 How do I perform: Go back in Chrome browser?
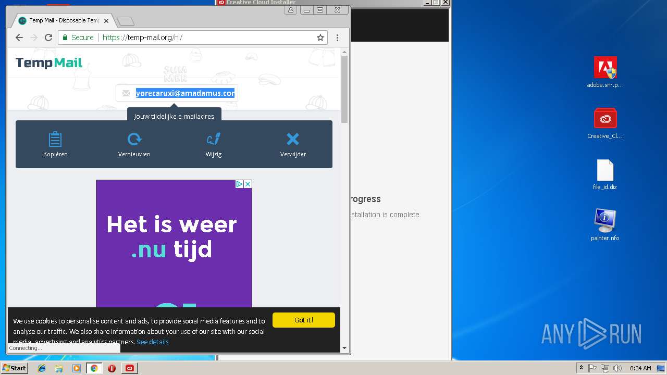[19, 37]
